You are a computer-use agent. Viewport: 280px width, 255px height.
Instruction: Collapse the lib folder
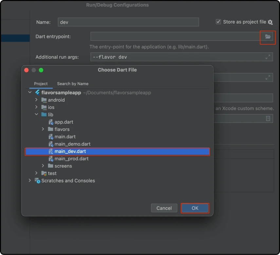tap(36, 114)
